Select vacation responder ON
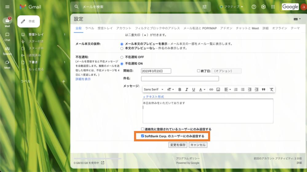 tap(122, 64)
